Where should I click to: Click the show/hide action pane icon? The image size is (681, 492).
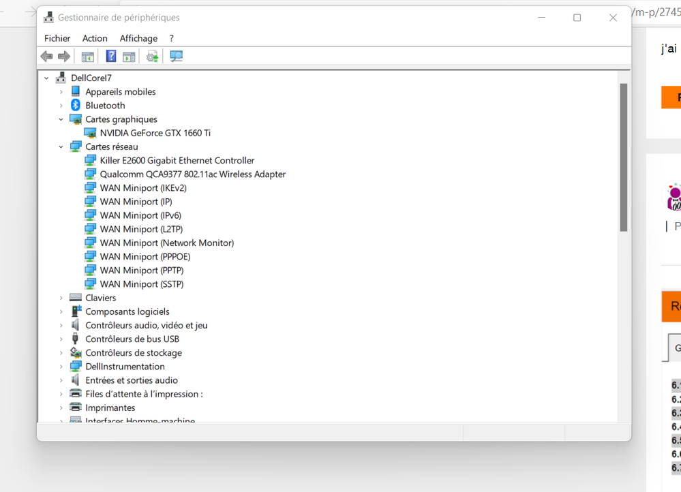pos(129,57)
